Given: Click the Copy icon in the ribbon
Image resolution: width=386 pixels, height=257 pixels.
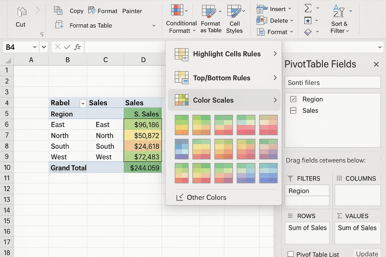Looking at the screenshot, I should tap(58, 11).
